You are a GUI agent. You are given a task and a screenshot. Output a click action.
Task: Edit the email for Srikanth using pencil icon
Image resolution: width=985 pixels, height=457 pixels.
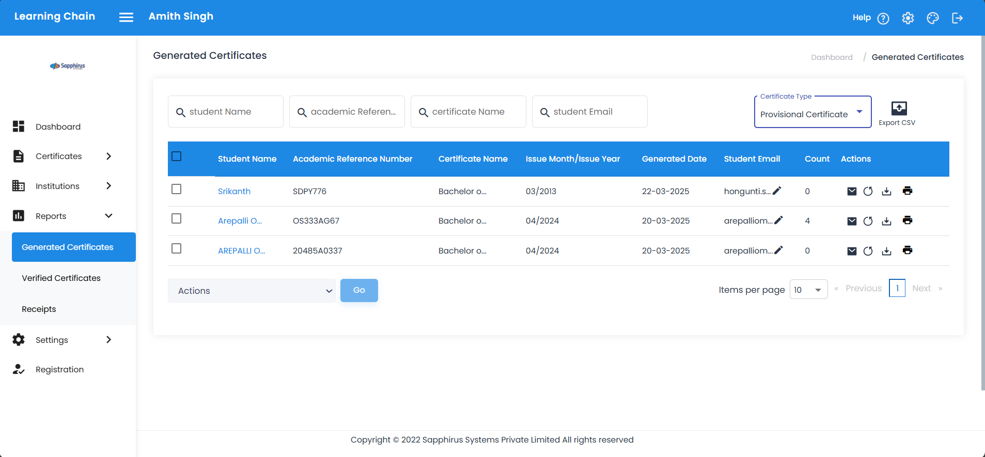[777, 191]
